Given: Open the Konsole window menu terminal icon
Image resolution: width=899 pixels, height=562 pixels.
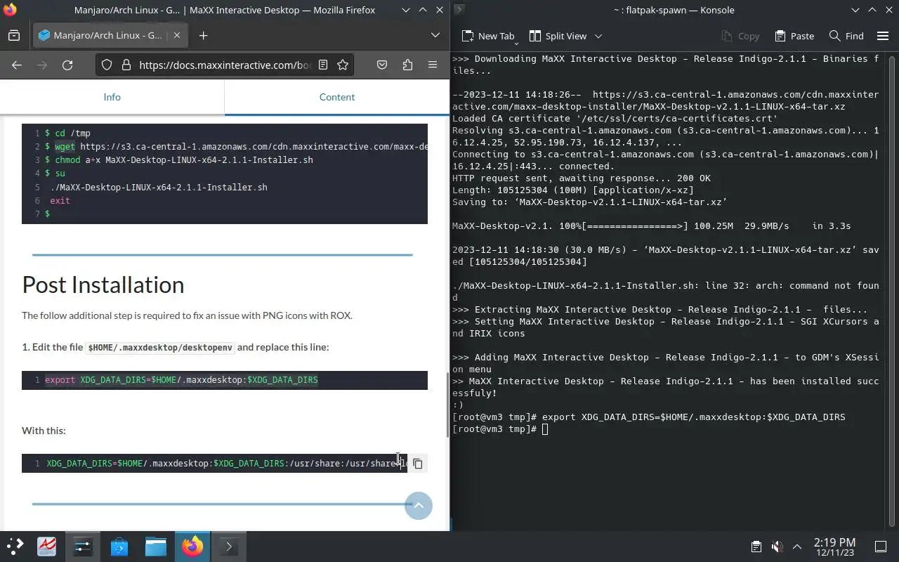Looking at the screenshot, I should (459, 10).
